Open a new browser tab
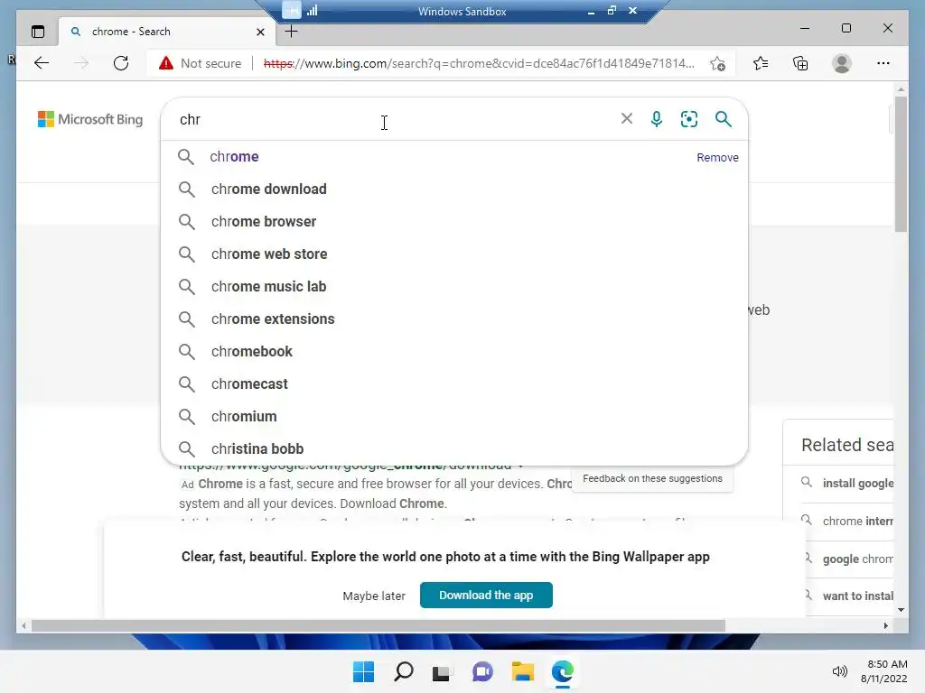The width and height of the screenshot is (925, 693). 292,32
